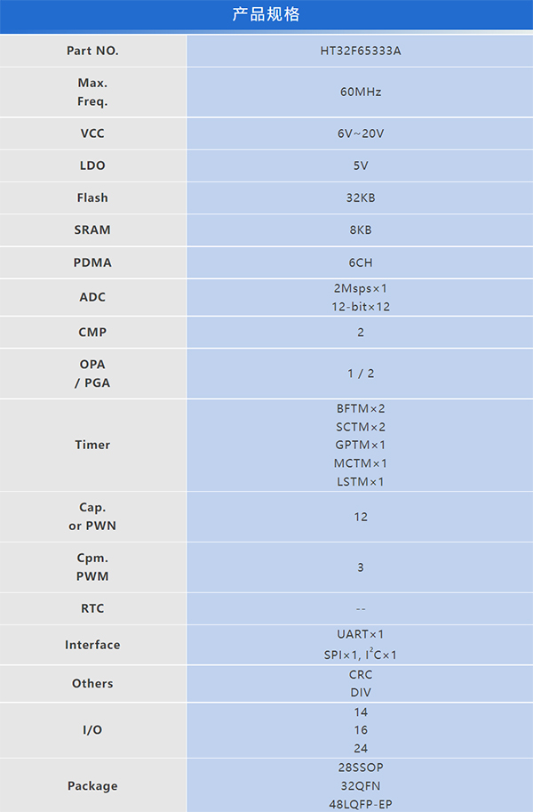The height and width of the screenshot is (812, 533).
Task: Click the Part NO. row label
Action: pos(92,51)
